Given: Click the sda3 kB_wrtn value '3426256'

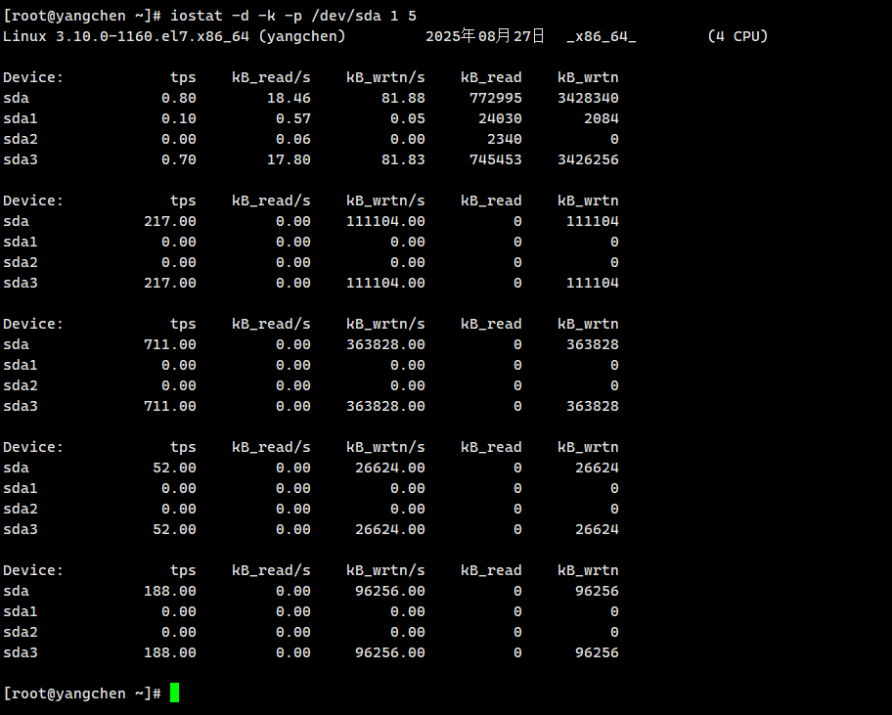Looking at the screenshot, I should [x=588, y=159].
